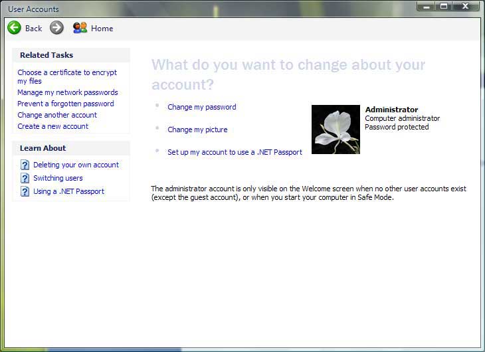Click Change my password
This screenshot has width=485, height=352.
[x=202, y=107]
